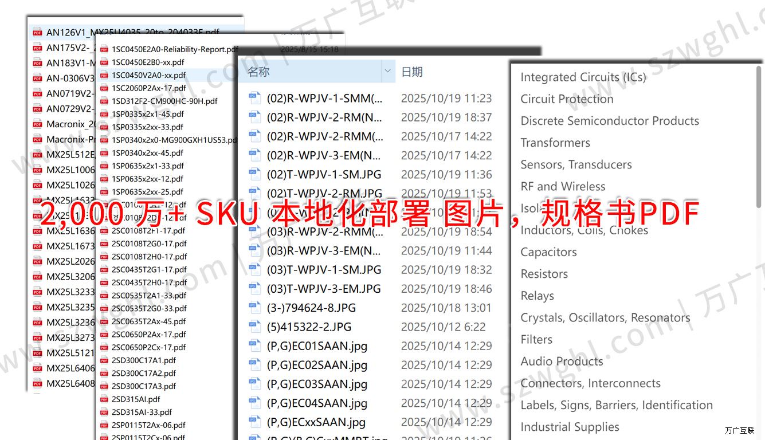Open Integrated Circuits (ICs) category
This screenshot has width=765, height=440.
pos(583,77)
